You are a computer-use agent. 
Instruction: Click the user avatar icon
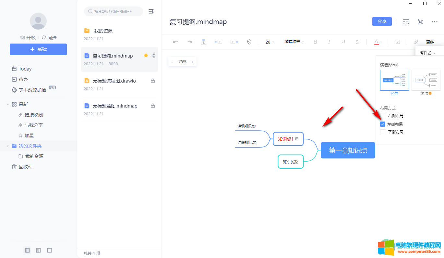tap(38, 21)
